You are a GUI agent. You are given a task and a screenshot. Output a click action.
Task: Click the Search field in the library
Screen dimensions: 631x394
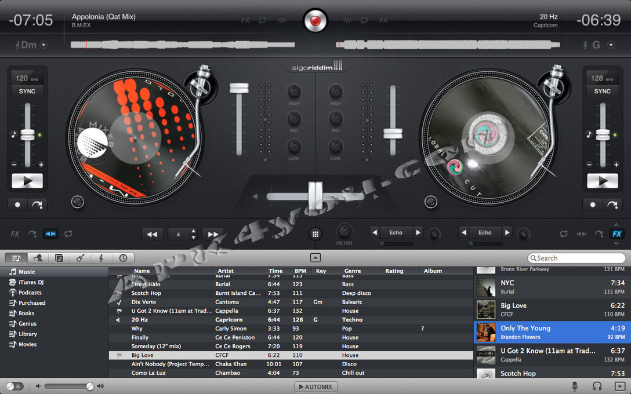(x=576, y=258)
